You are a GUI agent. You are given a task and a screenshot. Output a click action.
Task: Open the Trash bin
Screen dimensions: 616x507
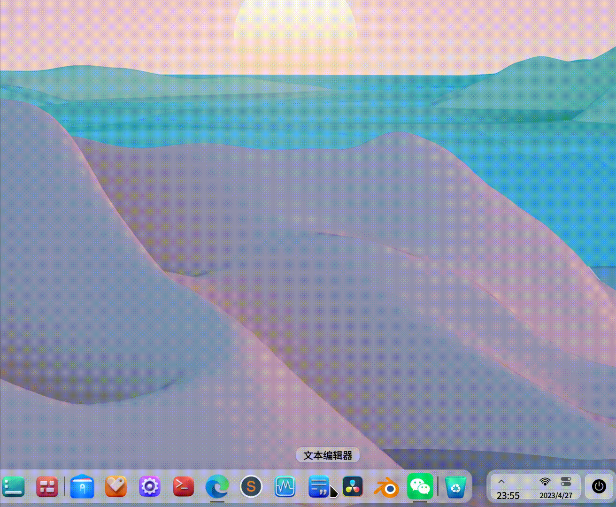click(x=454, y=487)
